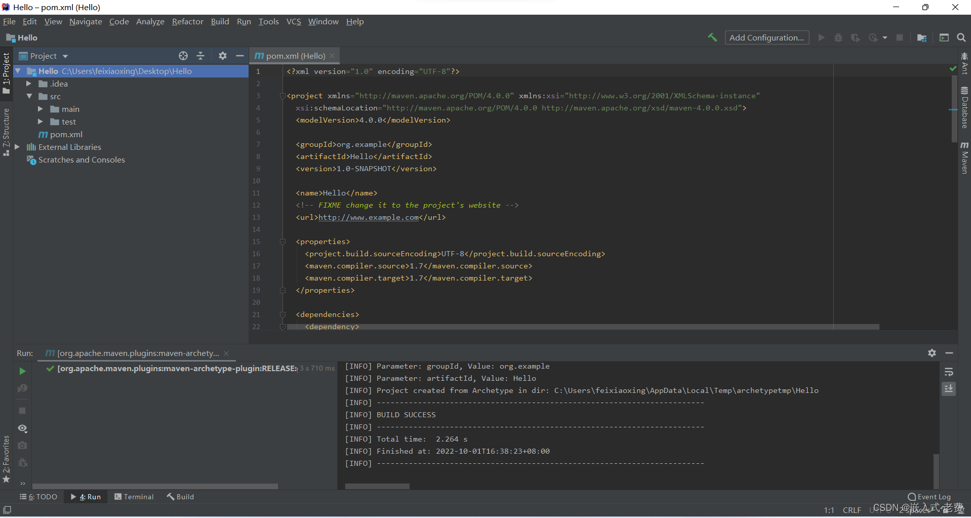Toggle the 1: Project side tab

(x=6, y=73)
